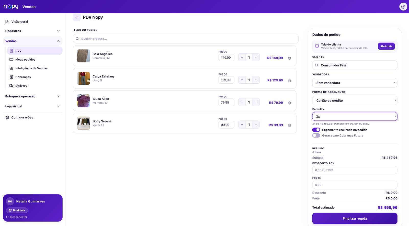Open the Vendedora dropdown
Screen dimensions: 409x226
(x=355, y=83)
